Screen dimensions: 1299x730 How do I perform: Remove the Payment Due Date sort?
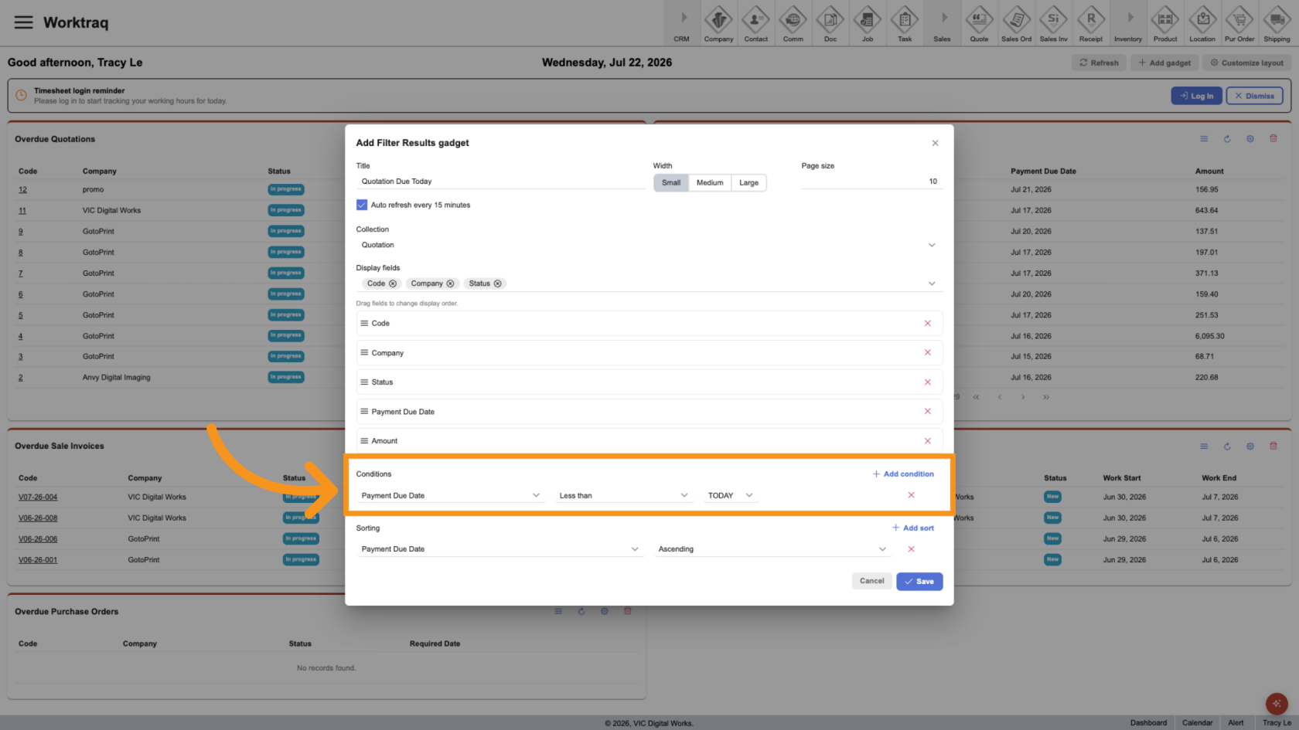911,549
